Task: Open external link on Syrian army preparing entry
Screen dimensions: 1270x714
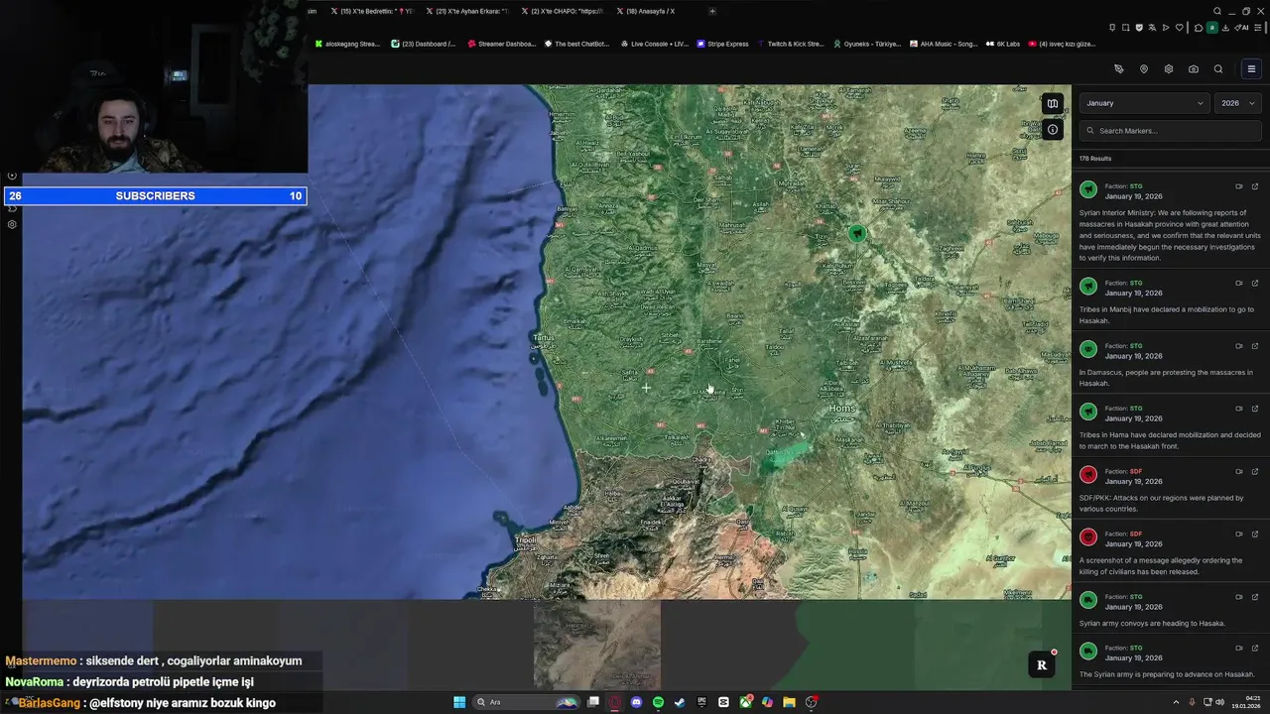Action: (1255, 648)
